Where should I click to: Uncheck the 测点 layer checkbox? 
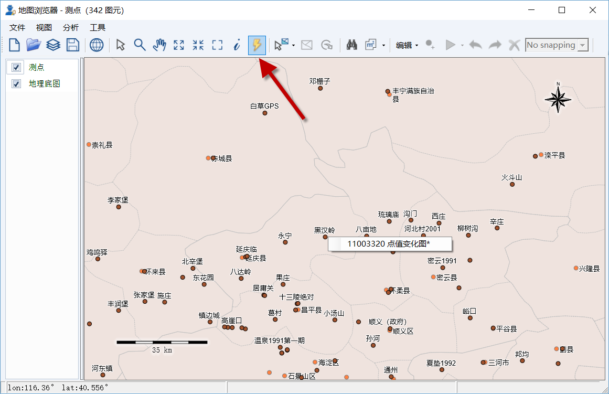[16, 67]
